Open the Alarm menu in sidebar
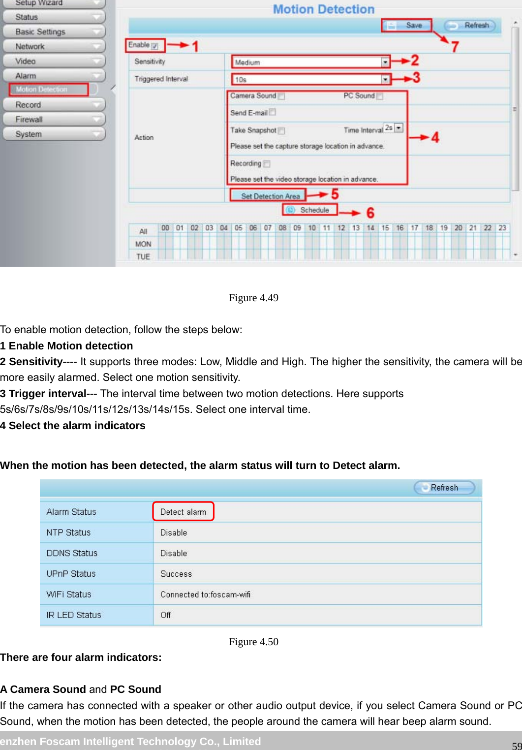The width and height of the screenshot is (522, 750). 54,76
